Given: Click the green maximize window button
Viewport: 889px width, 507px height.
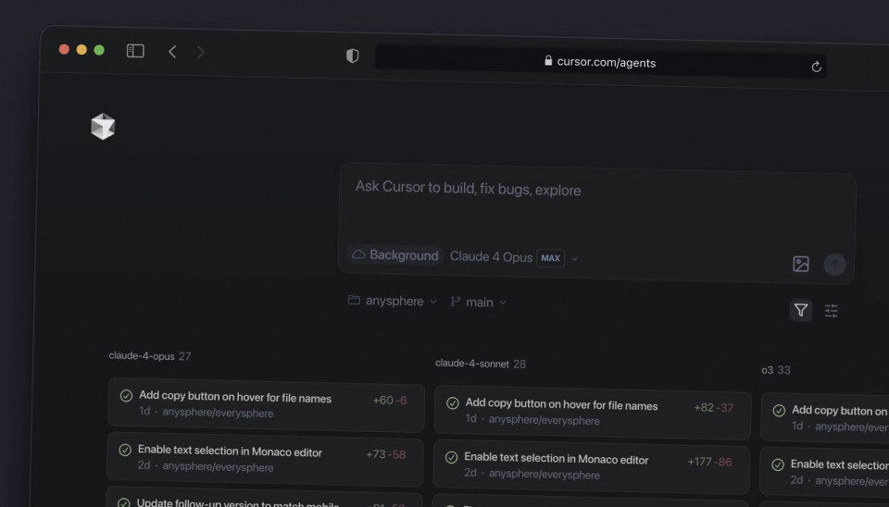Looking at the screenshot, I should tap(99, 50).
